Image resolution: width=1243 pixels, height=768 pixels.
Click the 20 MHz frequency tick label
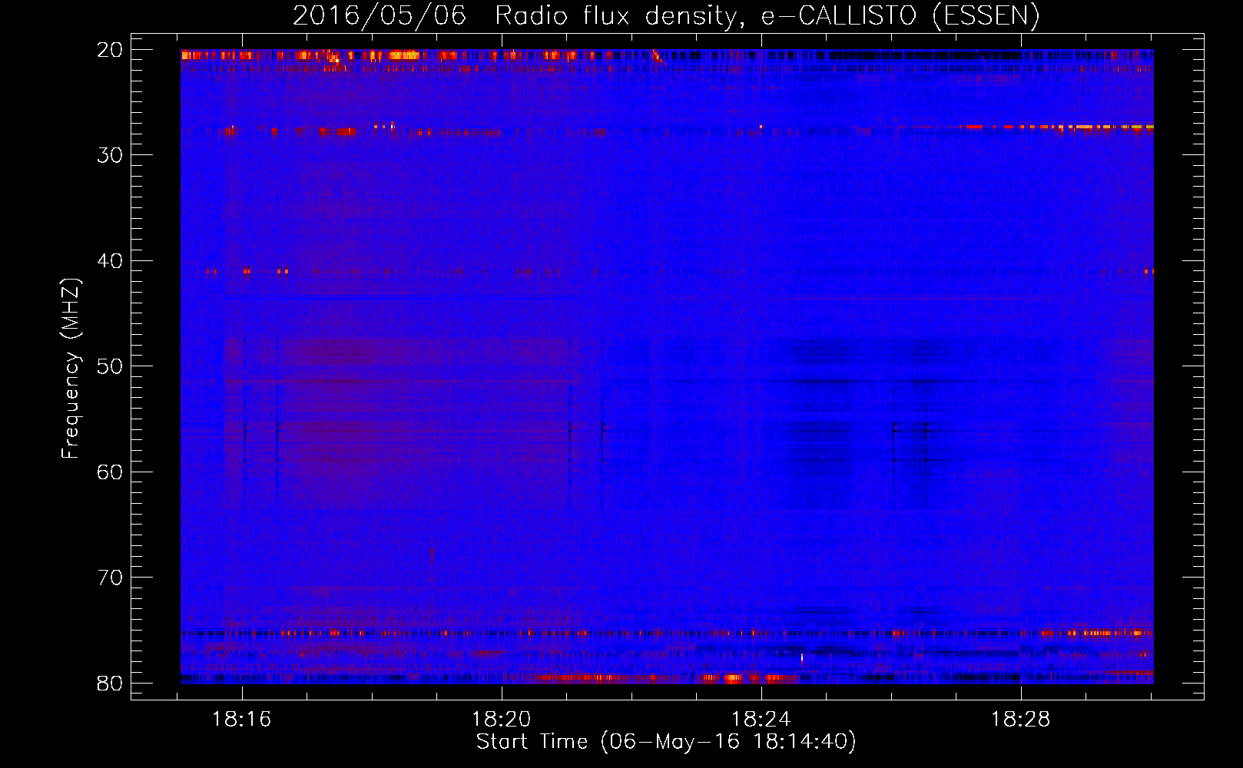(111, 50)
